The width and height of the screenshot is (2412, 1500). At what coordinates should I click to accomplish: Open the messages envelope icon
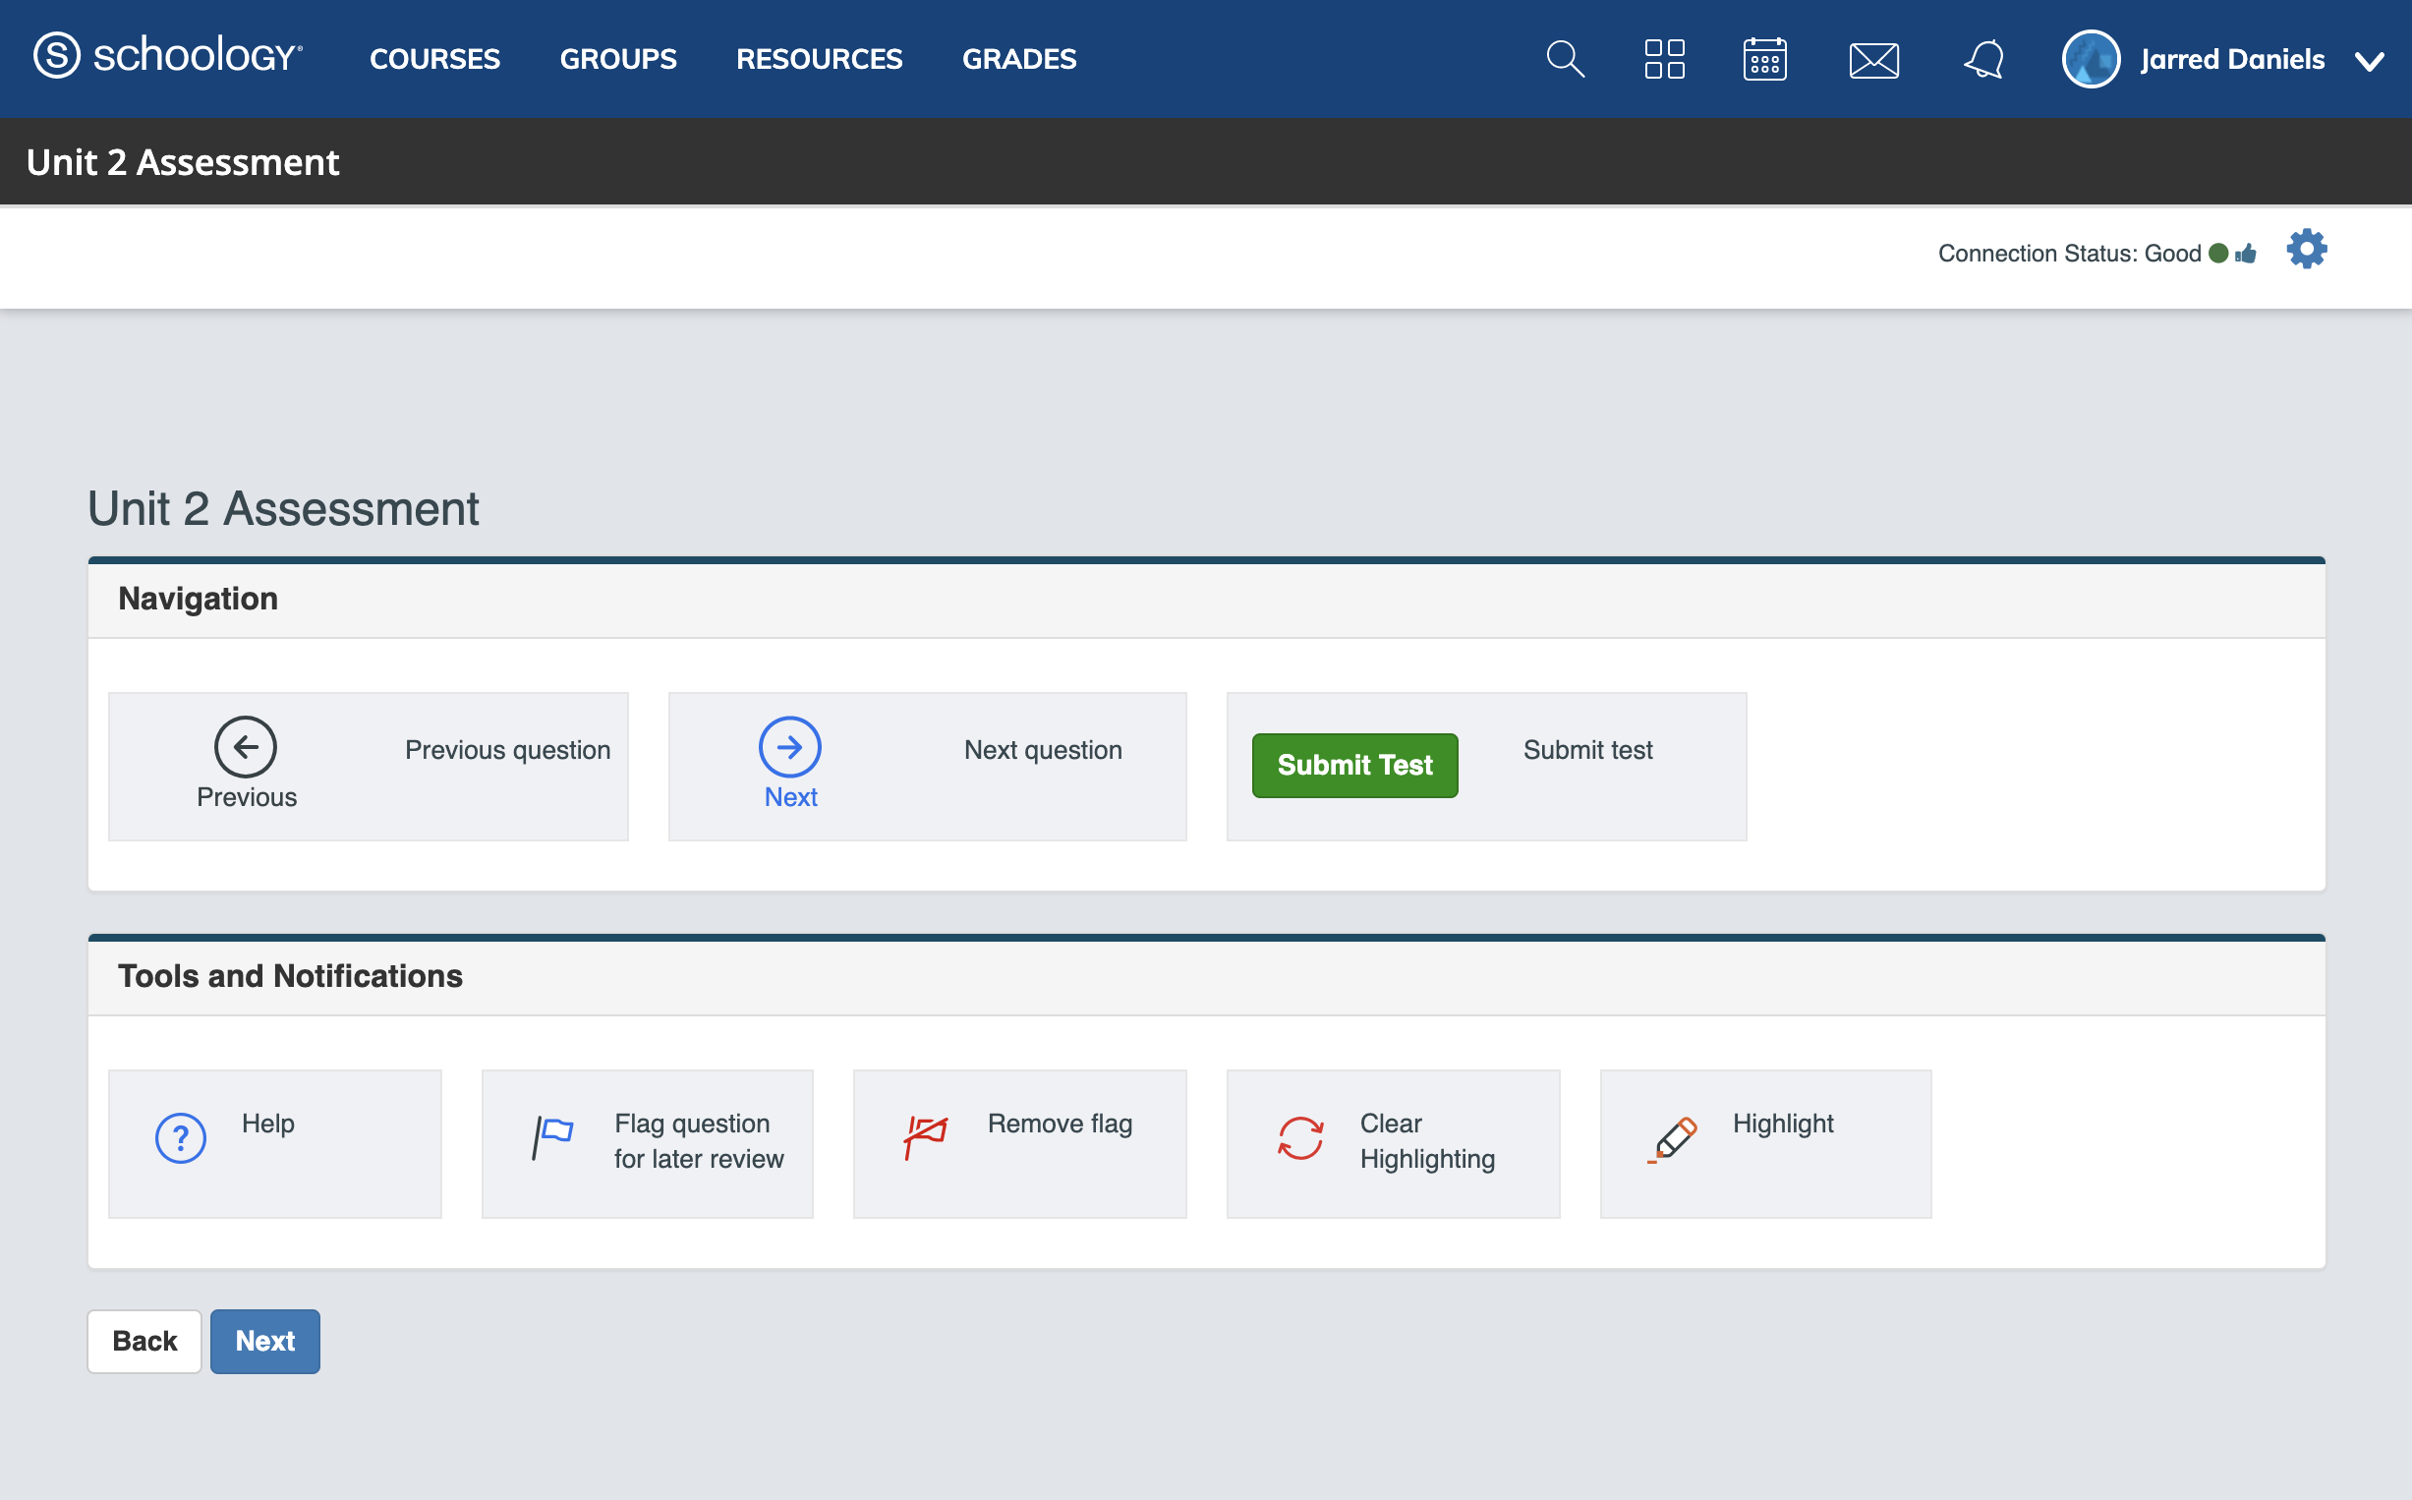coord(1874,59)
